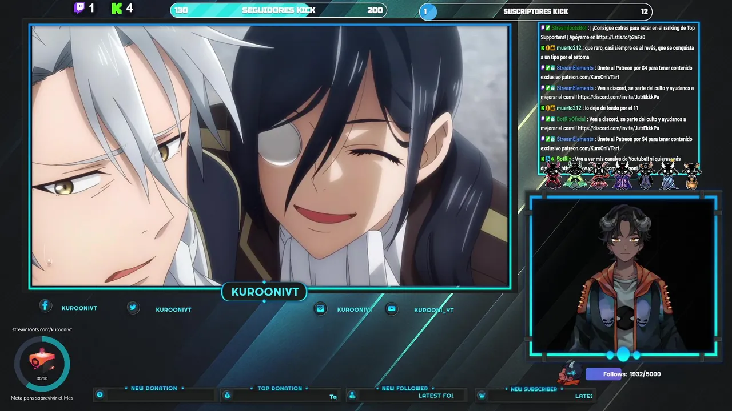Select the purple-dressed chat avatar sprite
732x411 pixels.
[622, 175]
